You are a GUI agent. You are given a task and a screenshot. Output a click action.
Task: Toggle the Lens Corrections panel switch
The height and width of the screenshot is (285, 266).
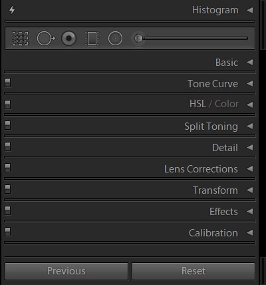[x=8, y=168]
